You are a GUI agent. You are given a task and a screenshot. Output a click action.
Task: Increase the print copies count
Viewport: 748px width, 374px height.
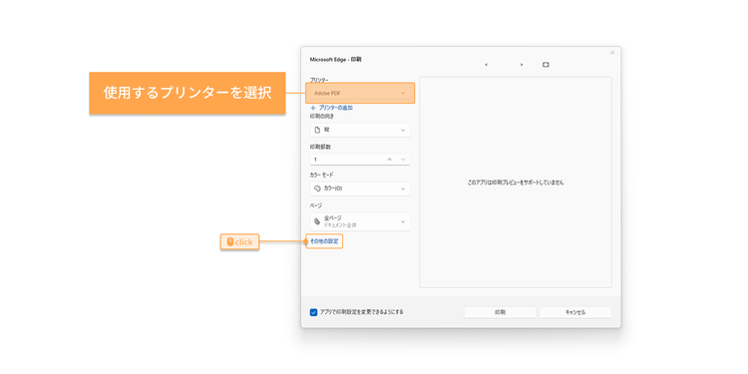pyautogui.click(x=389, y=160)
